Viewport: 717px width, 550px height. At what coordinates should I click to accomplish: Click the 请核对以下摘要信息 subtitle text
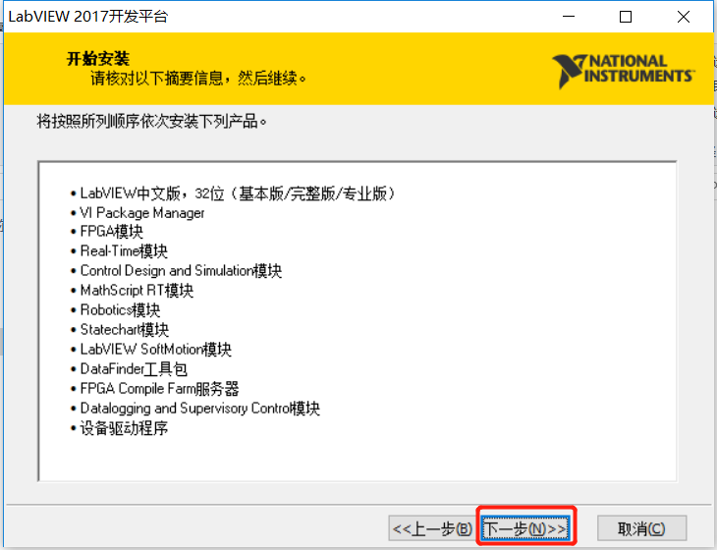pos(197,79)
